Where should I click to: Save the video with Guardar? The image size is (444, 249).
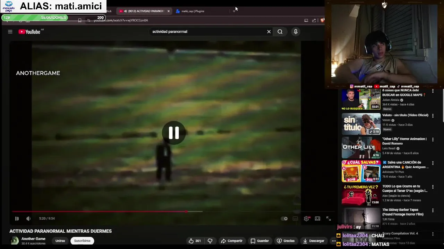[259, 241]
